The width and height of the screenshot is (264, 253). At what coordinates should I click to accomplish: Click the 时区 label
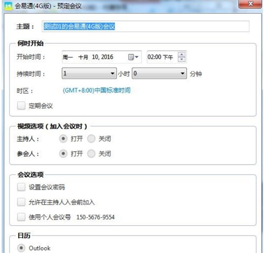click(x=25, y=91)
